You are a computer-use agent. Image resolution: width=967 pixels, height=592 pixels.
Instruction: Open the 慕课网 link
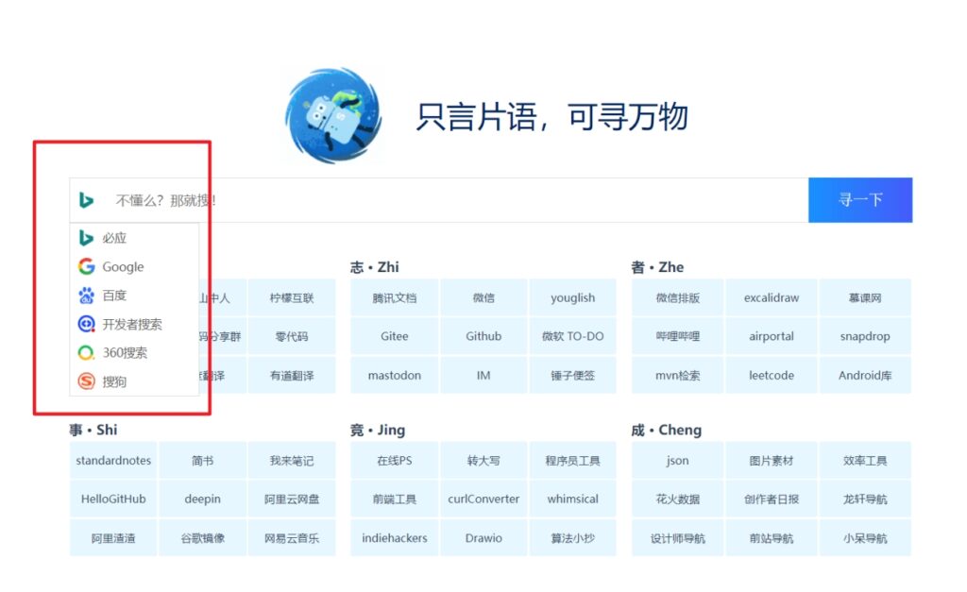click(x=865, y=297)
